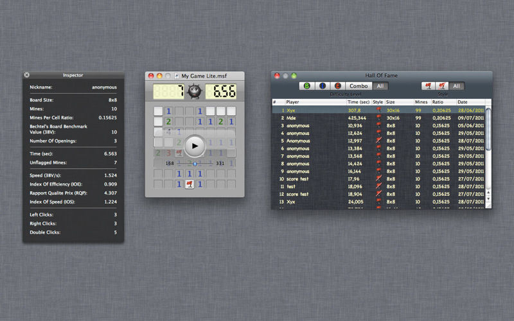Select the score test row with time 18,904
This screenshot has height=321, width=514.
click(x=378, y=195)
